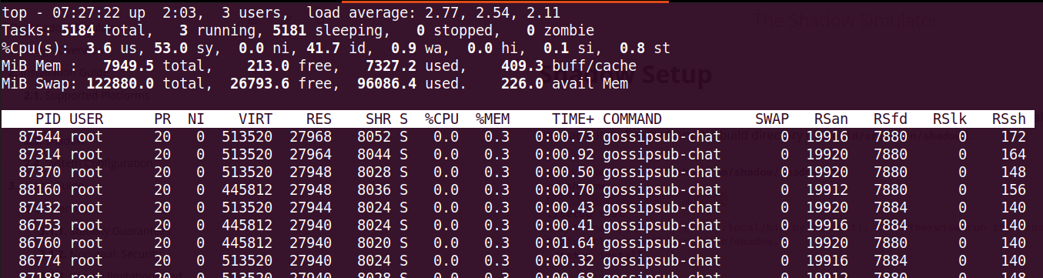Select PID 88160 in the process list

tap(40, 189)
